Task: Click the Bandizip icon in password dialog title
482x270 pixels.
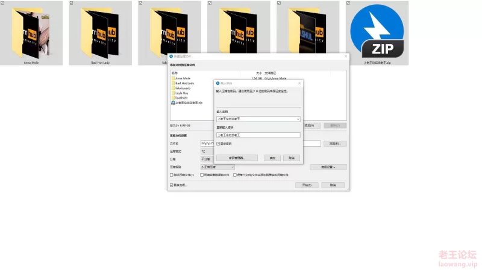Action: click(218, 83)
